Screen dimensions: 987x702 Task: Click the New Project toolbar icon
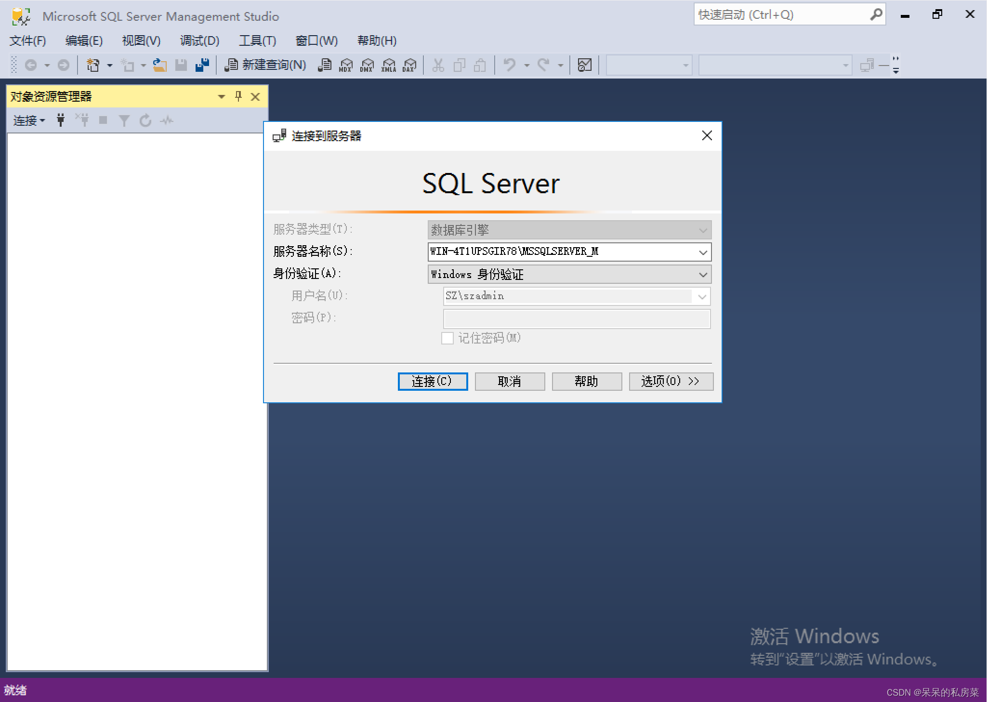93,65
